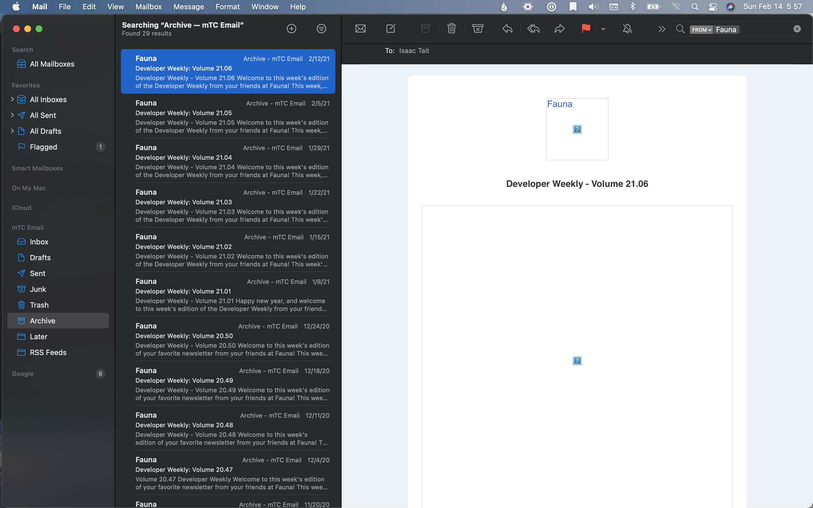Save search as smart mailbox plus icon
This screenshot has width=813, height=508.
tap(291, 29)
